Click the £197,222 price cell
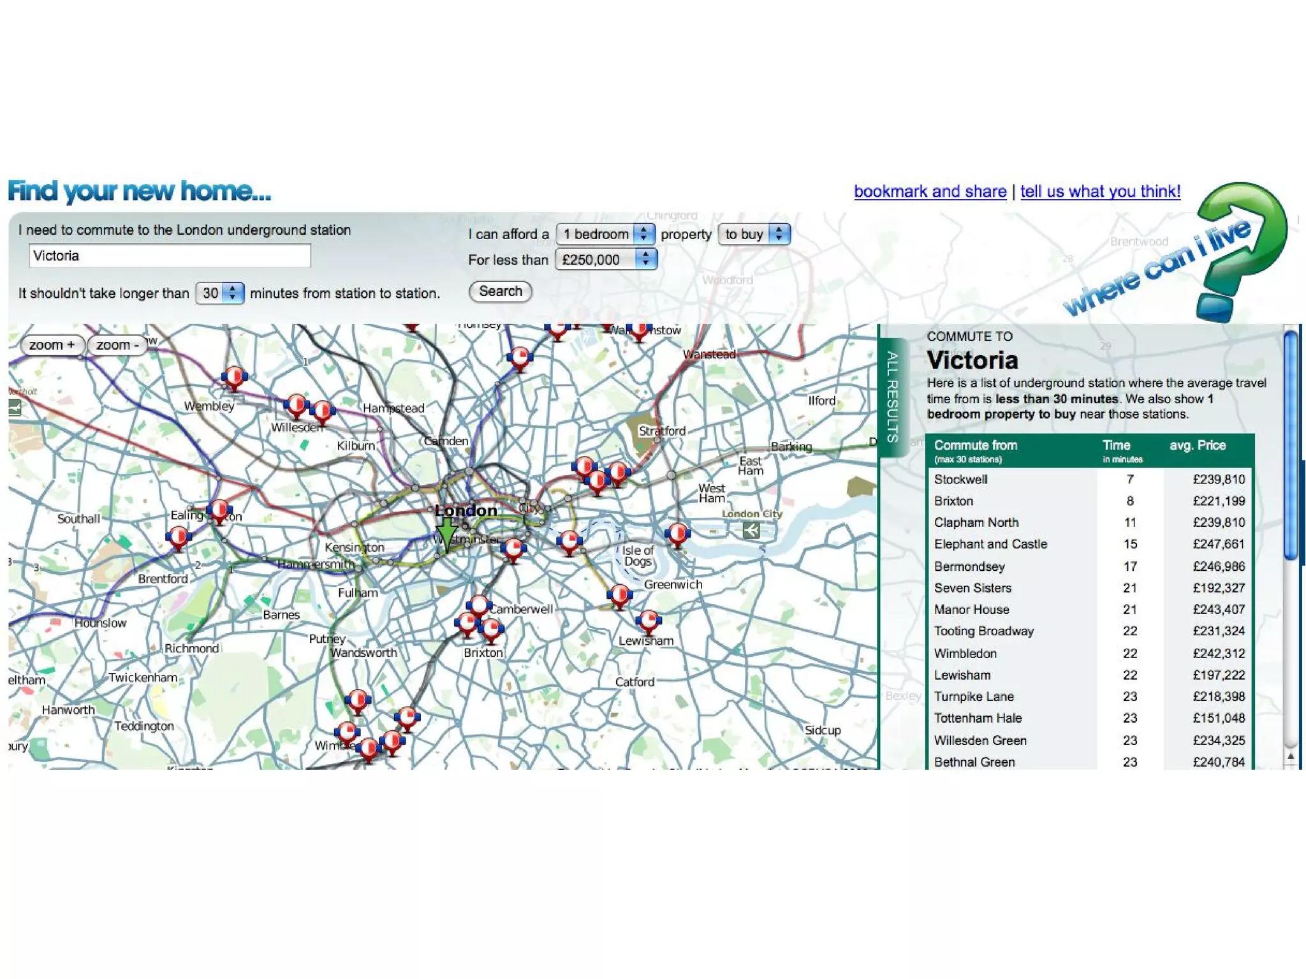 [1219, 675]
